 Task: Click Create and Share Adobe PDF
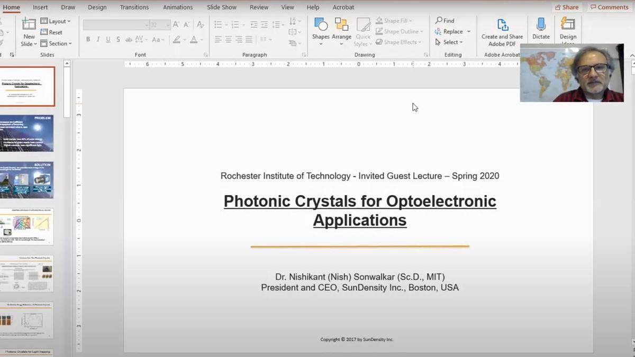coord(502,32)
